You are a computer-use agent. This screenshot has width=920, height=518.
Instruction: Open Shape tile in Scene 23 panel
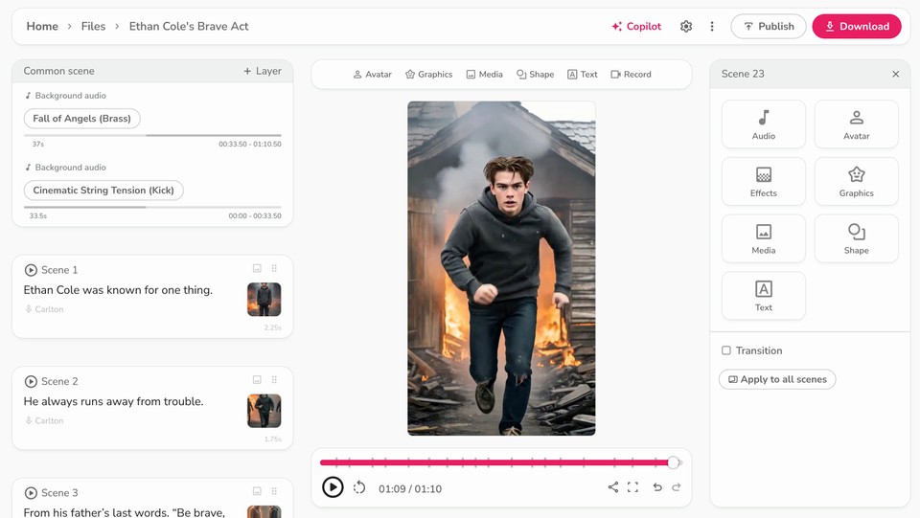click(x=856, y=238)
